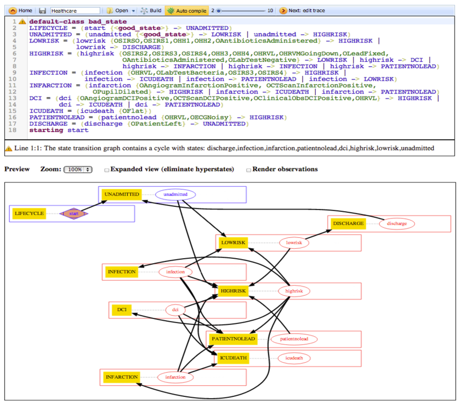
Task: Toggle the Auto compile button
Action: (x=186, y=11)
